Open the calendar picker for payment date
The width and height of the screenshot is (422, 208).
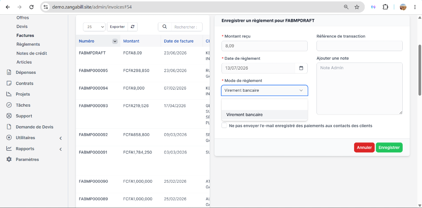point(301,68)
